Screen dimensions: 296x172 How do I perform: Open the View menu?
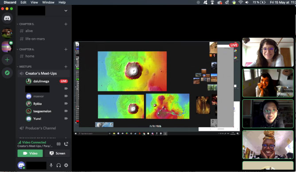[x=34, y=3]
